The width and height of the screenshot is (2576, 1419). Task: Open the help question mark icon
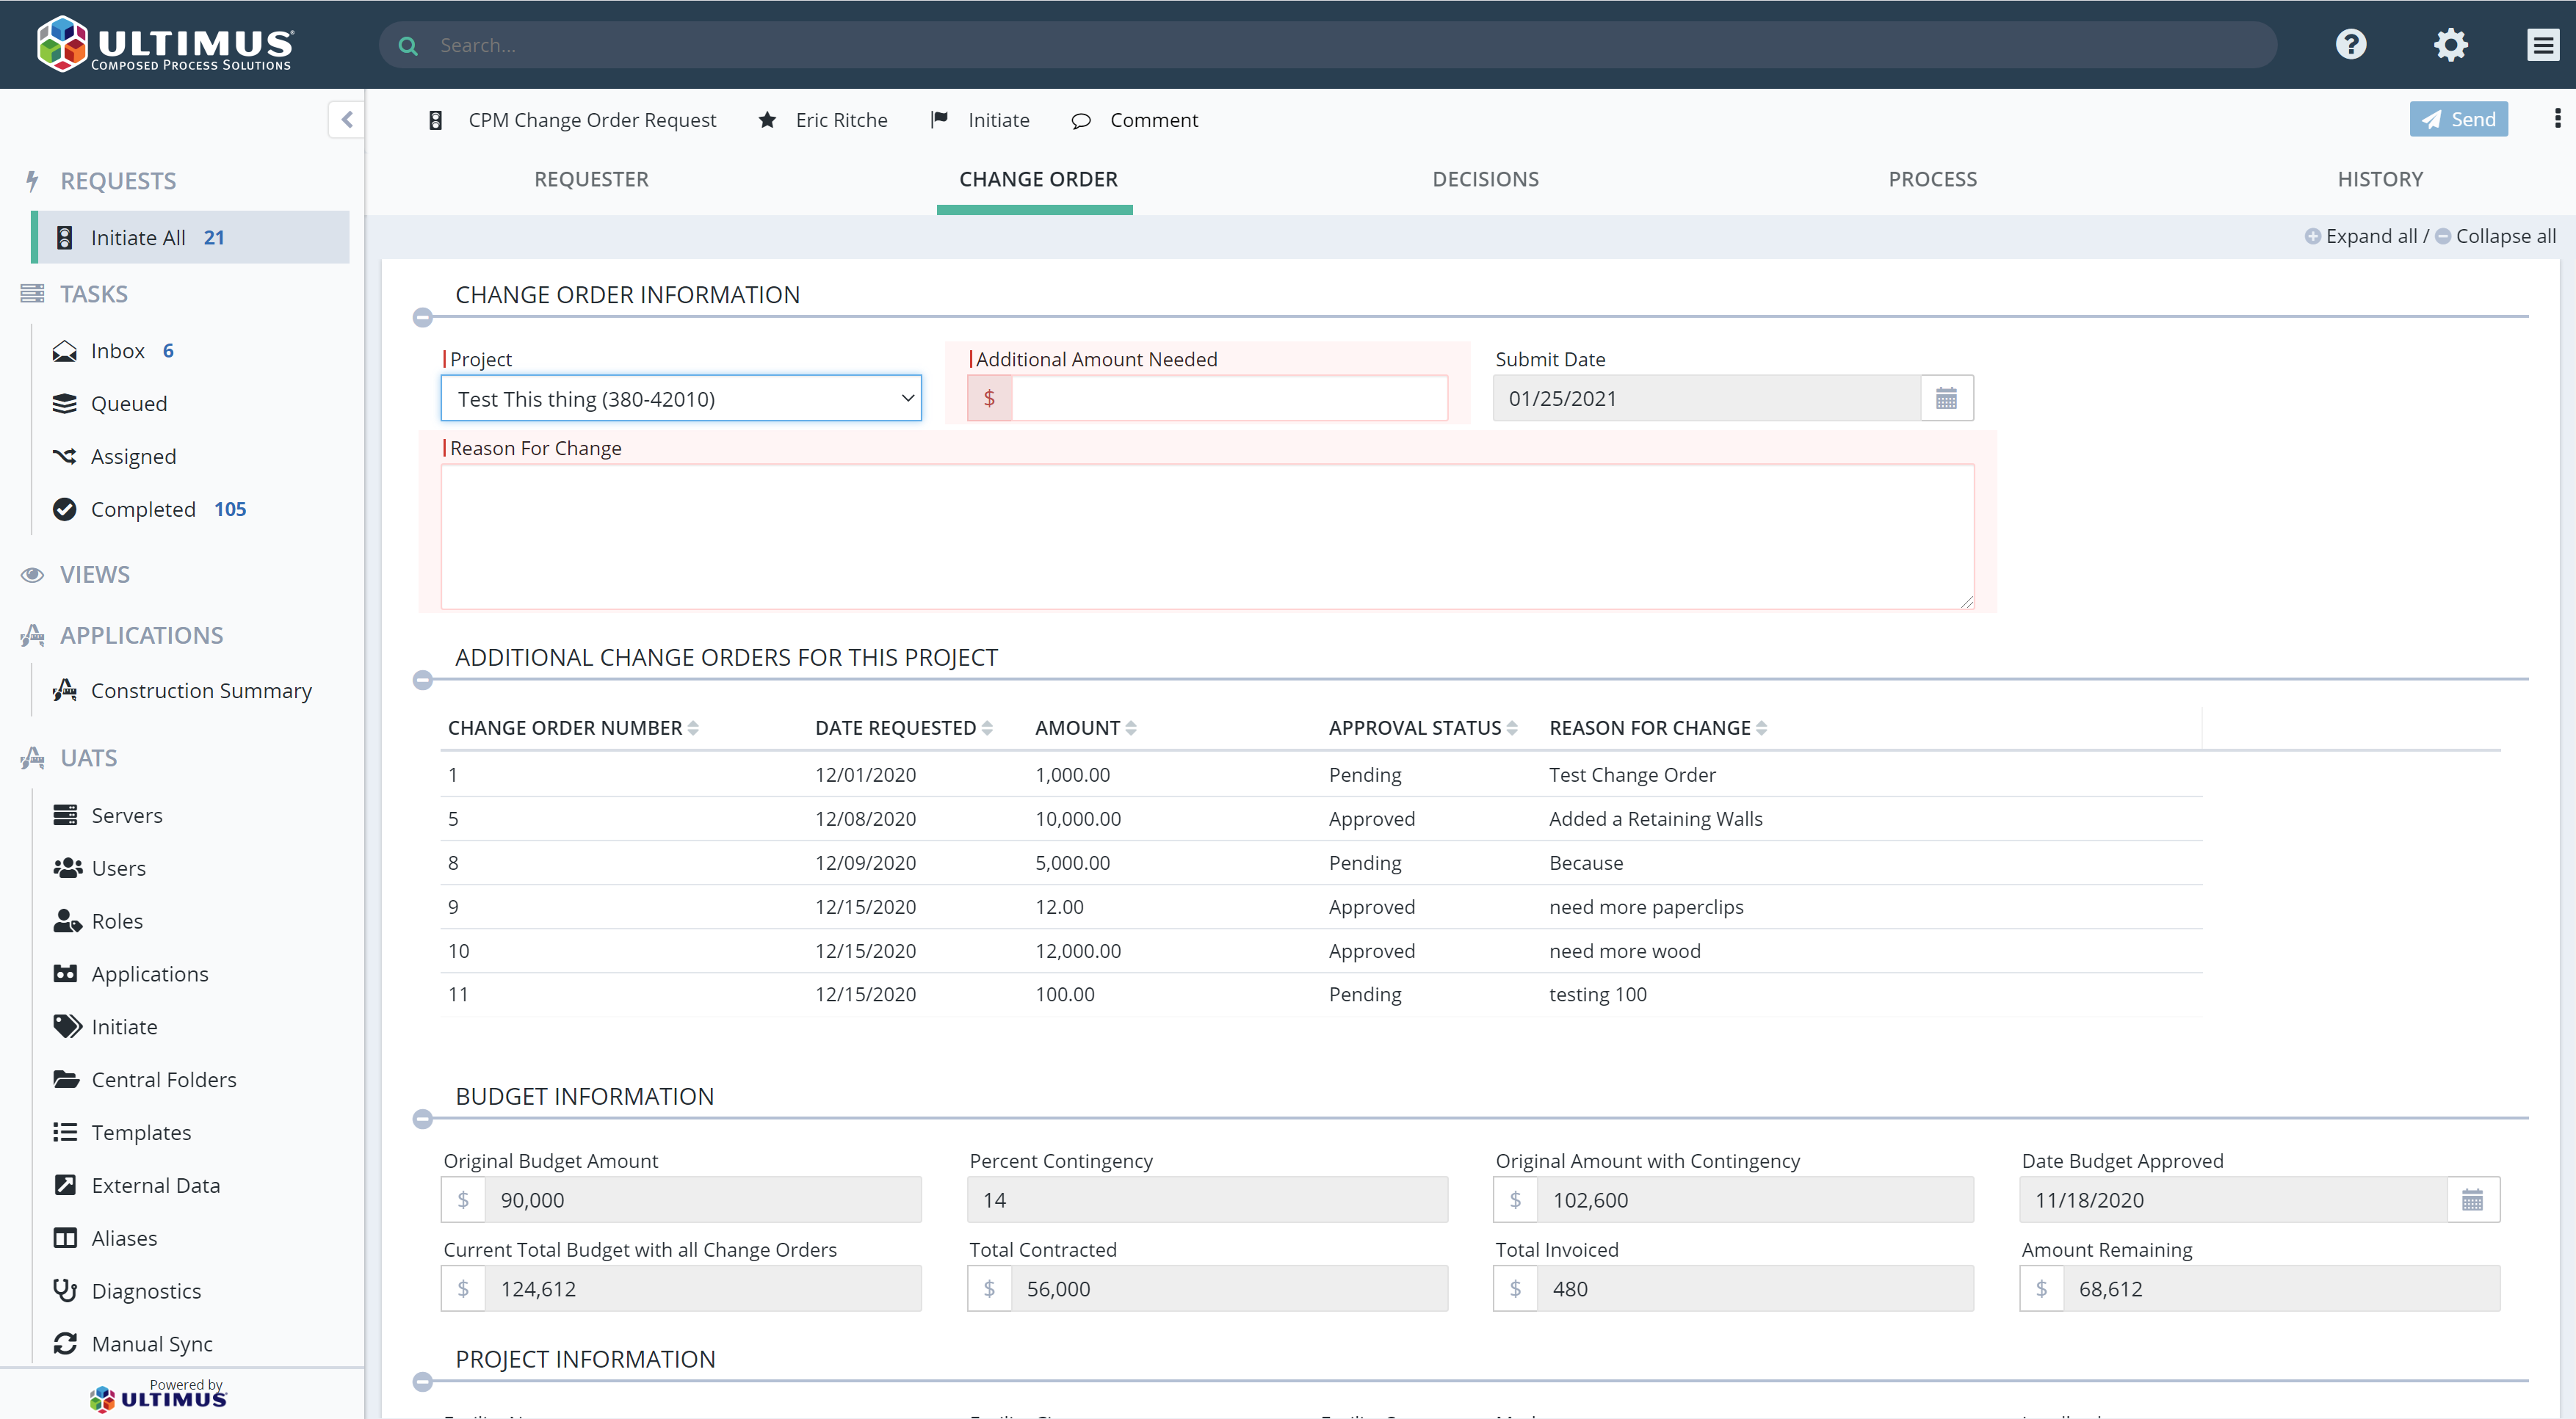pos(2351,45)
